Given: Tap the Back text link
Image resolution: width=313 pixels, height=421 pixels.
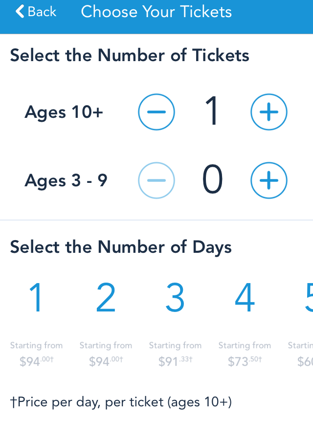Looking at the screenshot, I should [x=42, y=12].
